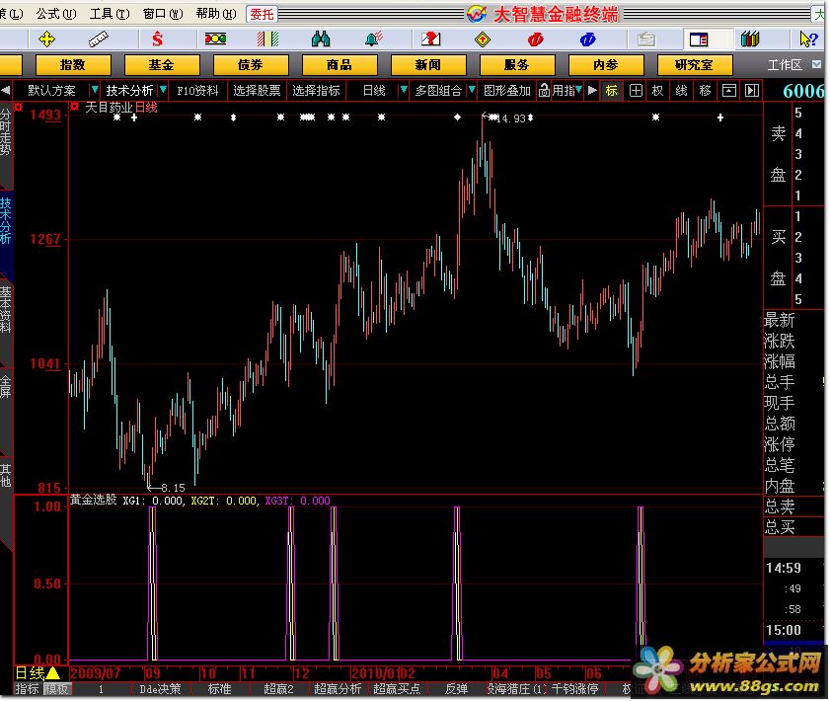Click the left arrow before 默认方案
Viewport: 830px width, 701px height.
pos(6,91)
